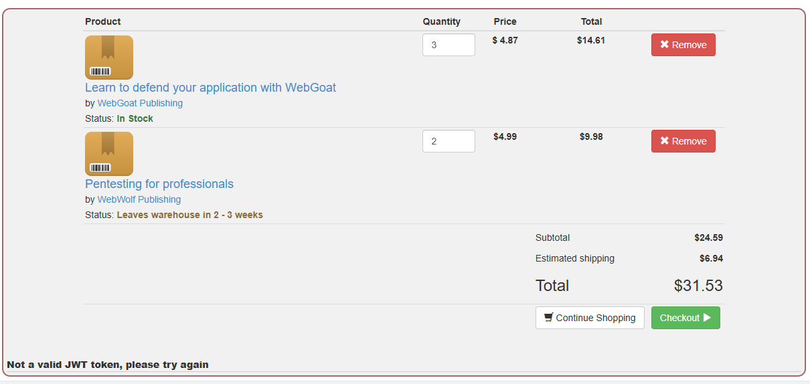Click the 'Not a valid JWT token' message
This screenshot has height=384, width=810.
click(108, 365)
